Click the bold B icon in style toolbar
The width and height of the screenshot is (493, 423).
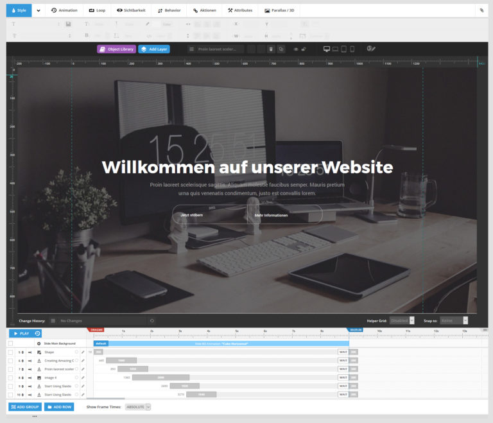87,35
